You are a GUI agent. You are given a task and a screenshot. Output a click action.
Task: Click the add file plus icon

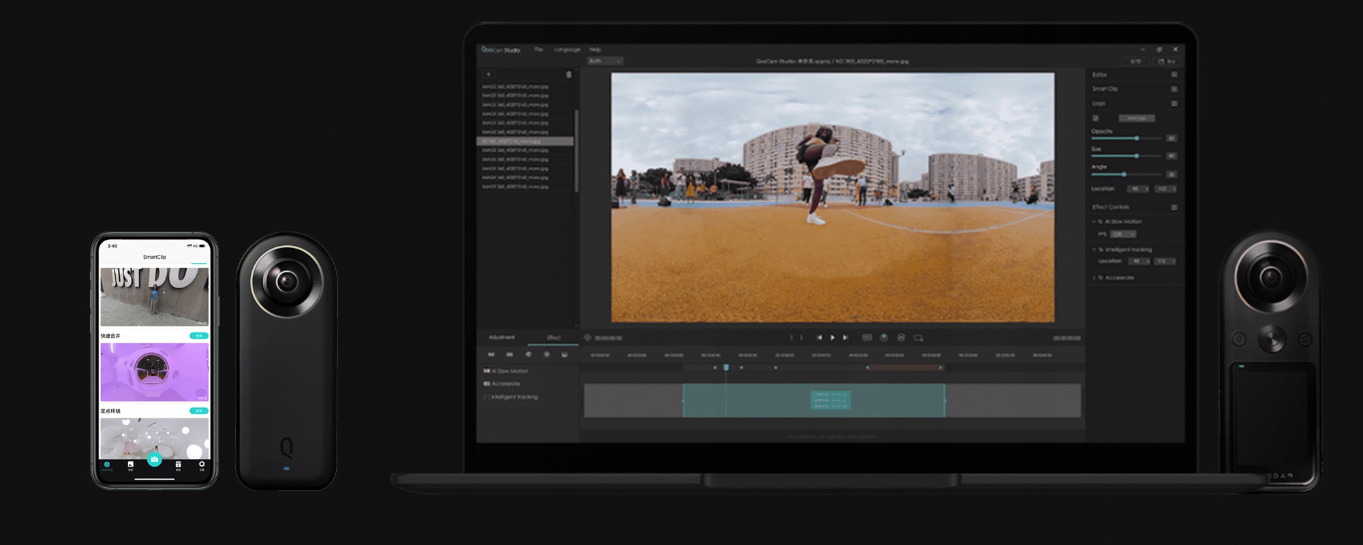point(488,74)
